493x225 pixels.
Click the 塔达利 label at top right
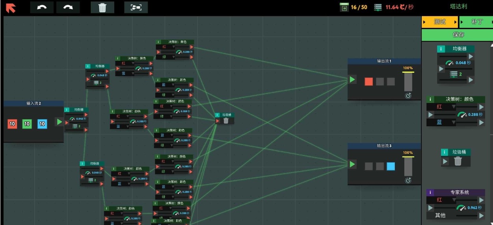(x=458, y=7)
